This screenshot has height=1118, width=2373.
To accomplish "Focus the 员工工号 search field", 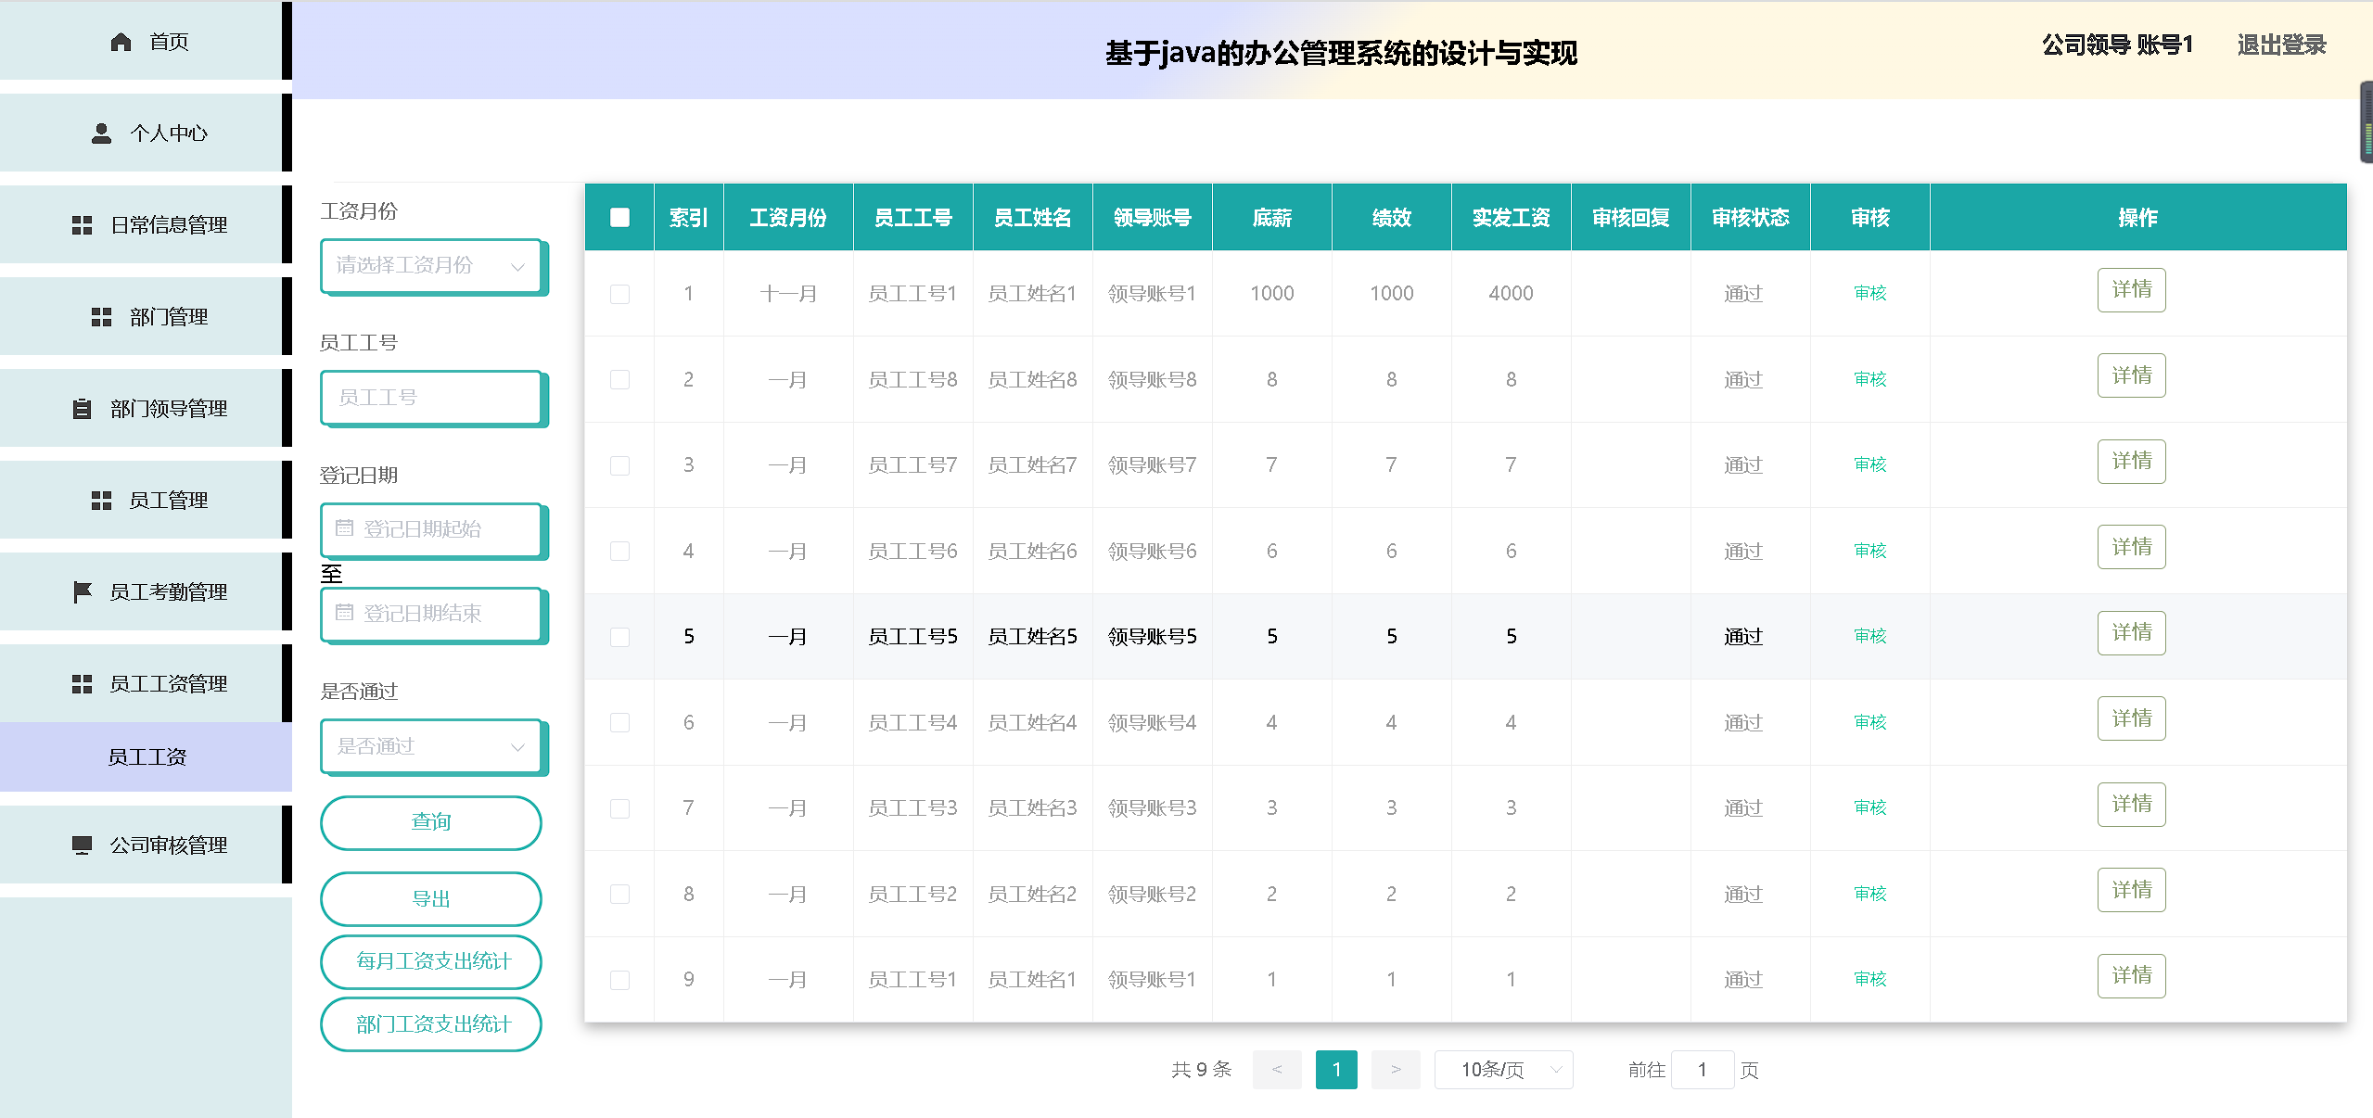I will (431, 398).
